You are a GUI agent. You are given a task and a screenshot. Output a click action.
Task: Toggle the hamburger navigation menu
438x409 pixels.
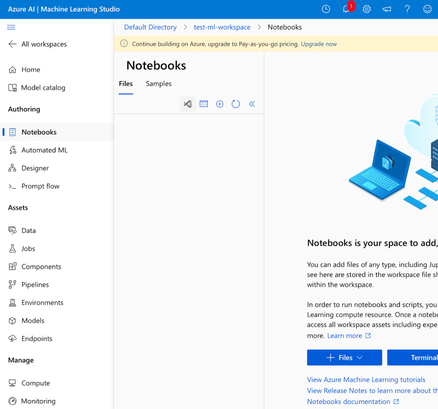click(11, 27)
